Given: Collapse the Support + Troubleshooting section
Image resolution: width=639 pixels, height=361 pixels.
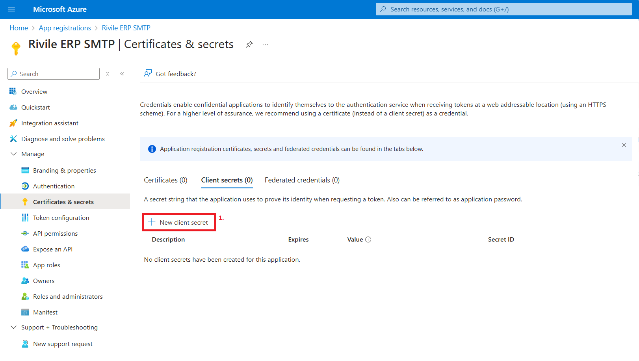Looking at the screenshot, I should click(14, 328).
